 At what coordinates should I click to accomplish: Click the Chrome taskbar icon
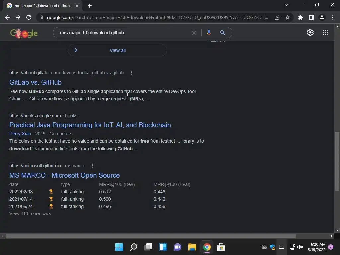coord(207,247)
